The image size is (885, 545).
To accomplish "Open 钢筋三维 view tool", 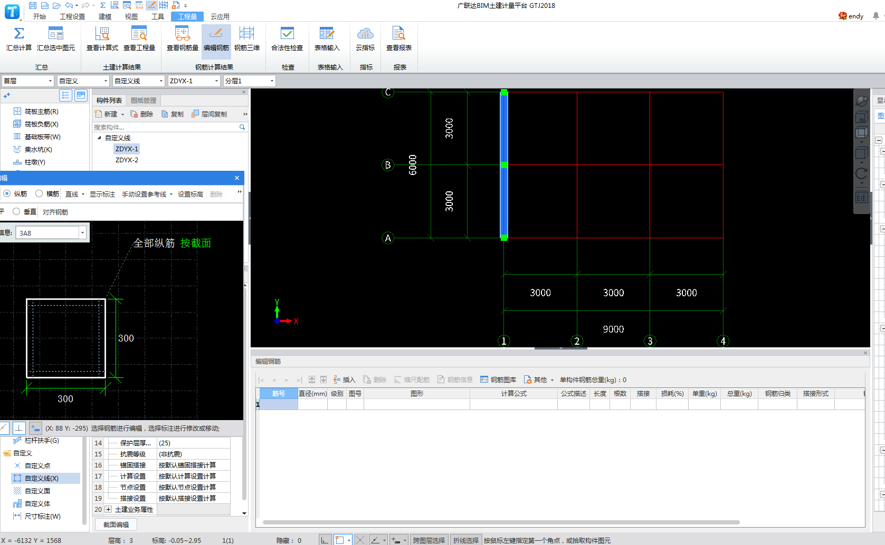I will coord(247,38).
